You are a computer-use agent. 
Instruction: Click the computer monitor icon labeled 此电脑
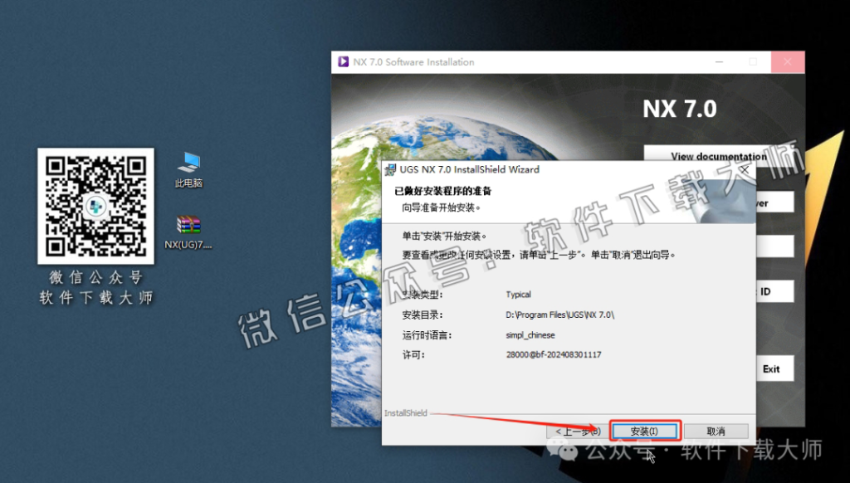(x=189, y=163)
